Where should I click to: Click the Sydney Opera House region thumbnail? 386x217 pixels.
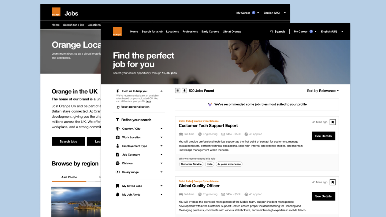pos(76,202)
